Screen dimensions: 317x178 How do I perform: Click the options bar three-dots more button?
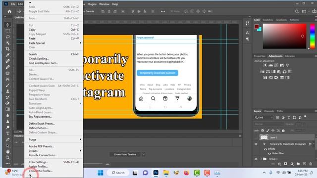click(x=163, y=11)
